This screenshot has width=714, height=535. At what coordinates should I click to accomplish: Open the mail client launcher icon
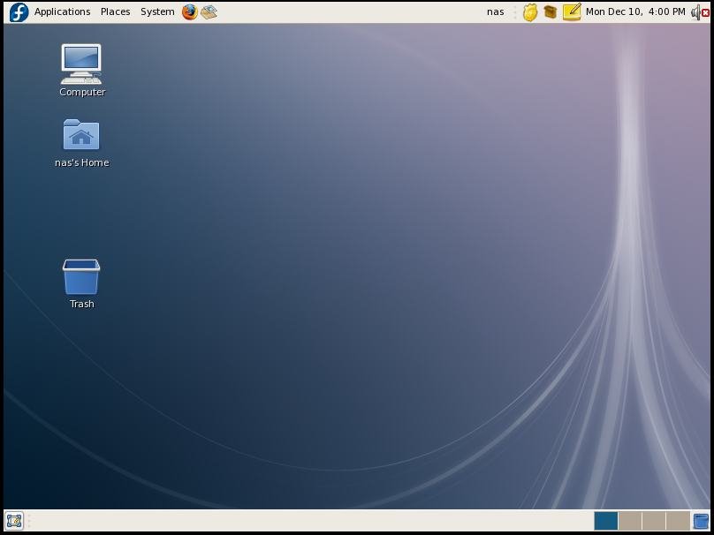click(209, 12)
